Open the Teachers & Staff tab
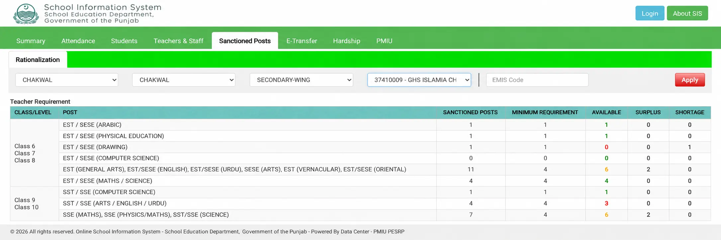This screenshot has height=240, width=721. click(x=178, y=41)
